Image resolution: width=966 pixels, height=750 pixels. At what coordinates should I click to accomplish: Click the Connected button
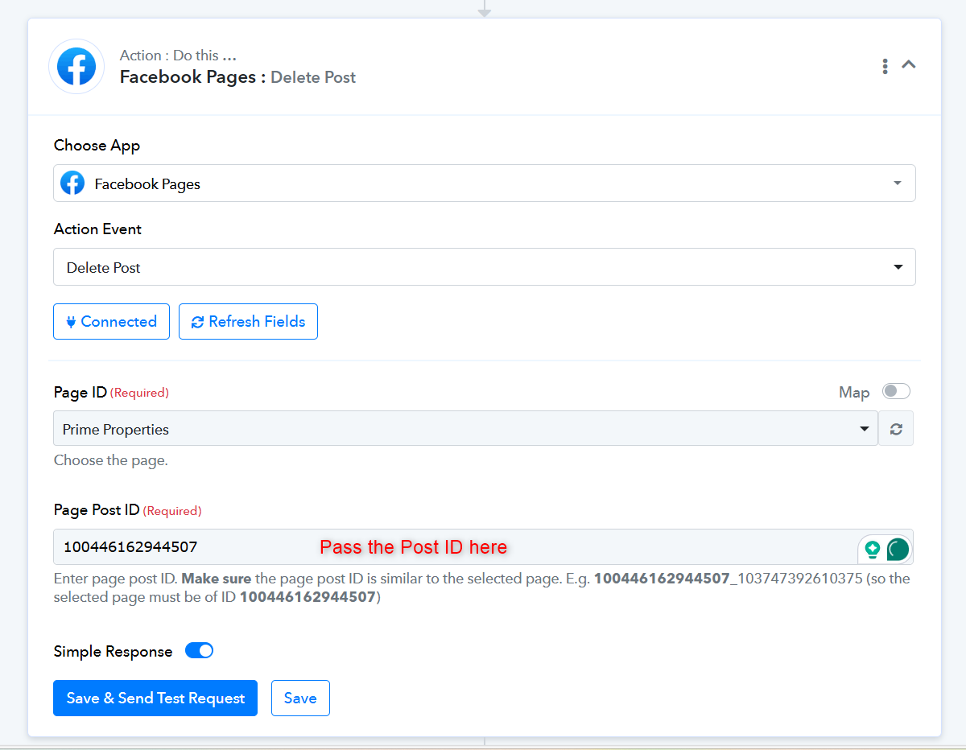(x=111, y=322)
